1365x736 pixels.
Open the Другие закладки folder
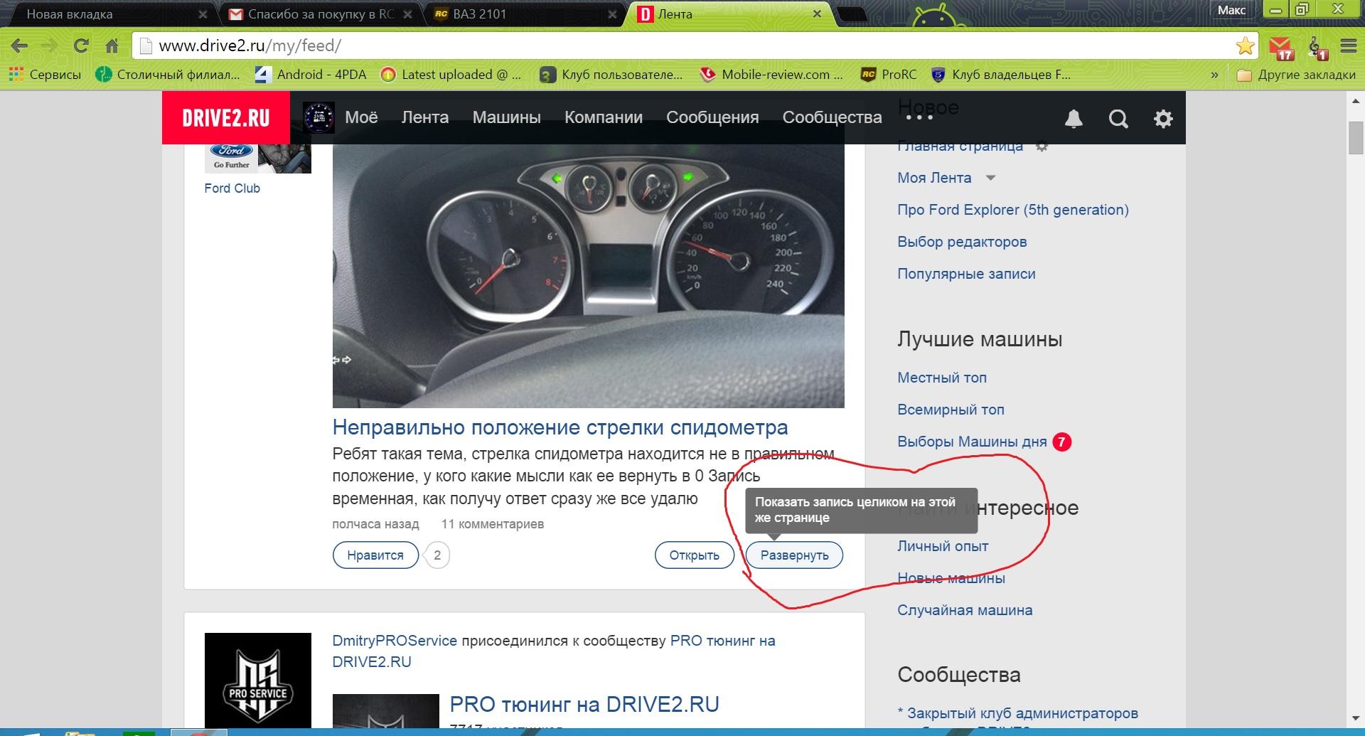tap(1296, 75)
